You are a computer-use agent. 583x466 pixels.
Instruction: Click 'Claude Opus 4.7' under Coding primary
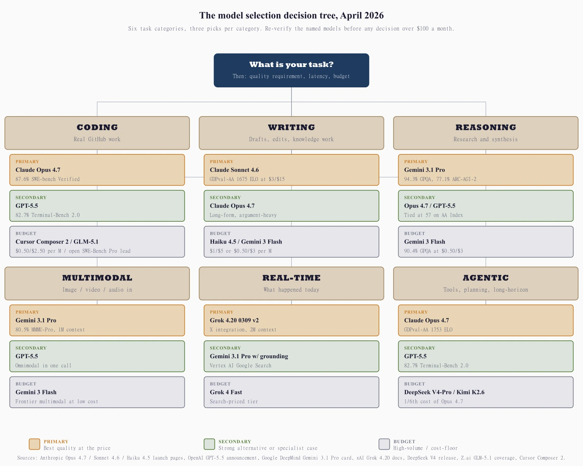[x=38, y=170]
